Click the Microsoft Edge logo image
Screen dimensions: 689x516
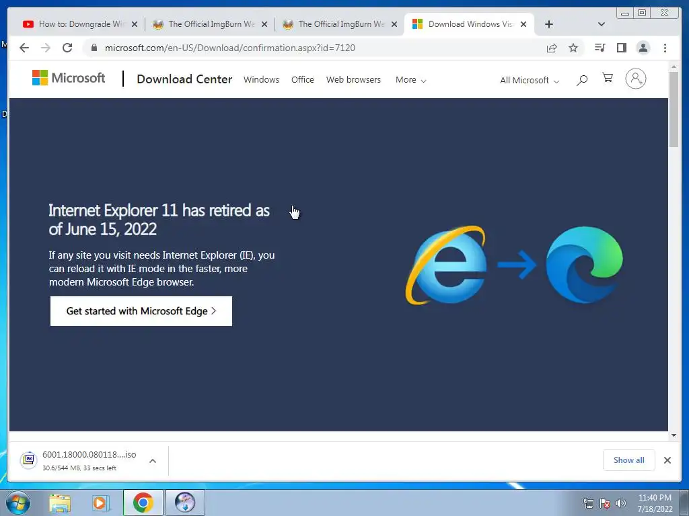click(x=585, y=265)
